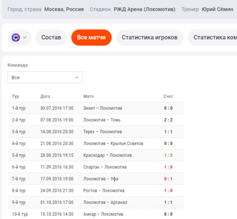Open the Команда dropdown showing Все

tap(45, 77)
